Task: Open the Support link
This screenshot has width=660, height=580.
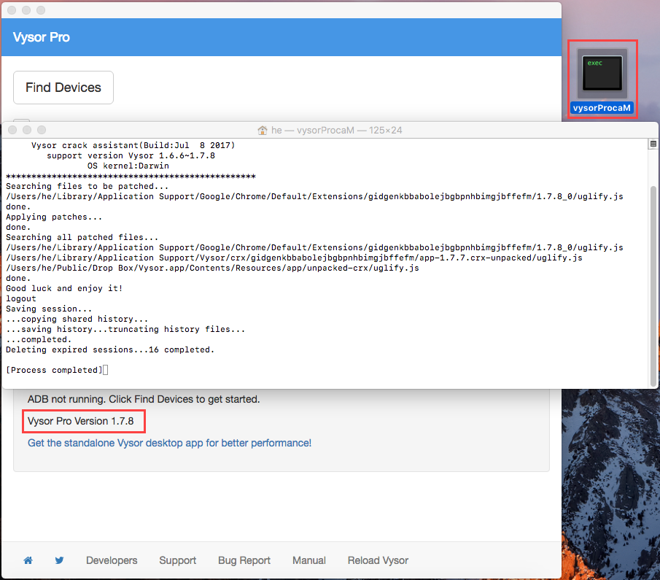Action: [x=178, y=560]
